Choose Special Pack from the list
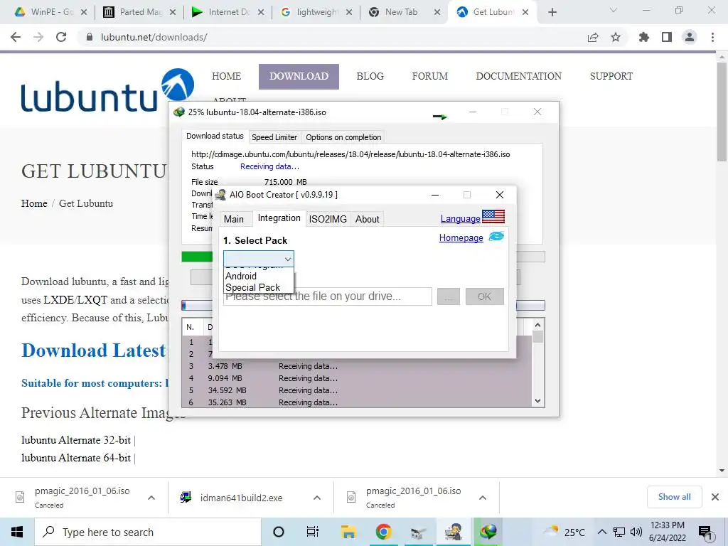 259,287
